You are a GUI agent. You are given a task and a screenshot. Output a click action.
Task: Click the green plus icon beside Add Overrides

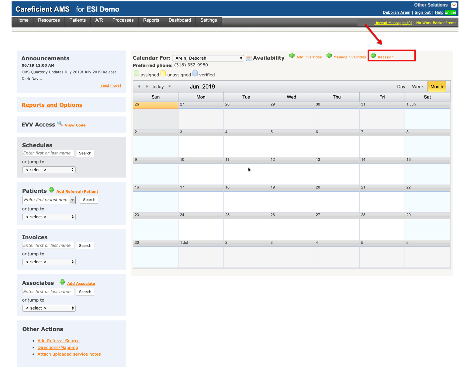[292, 56]
